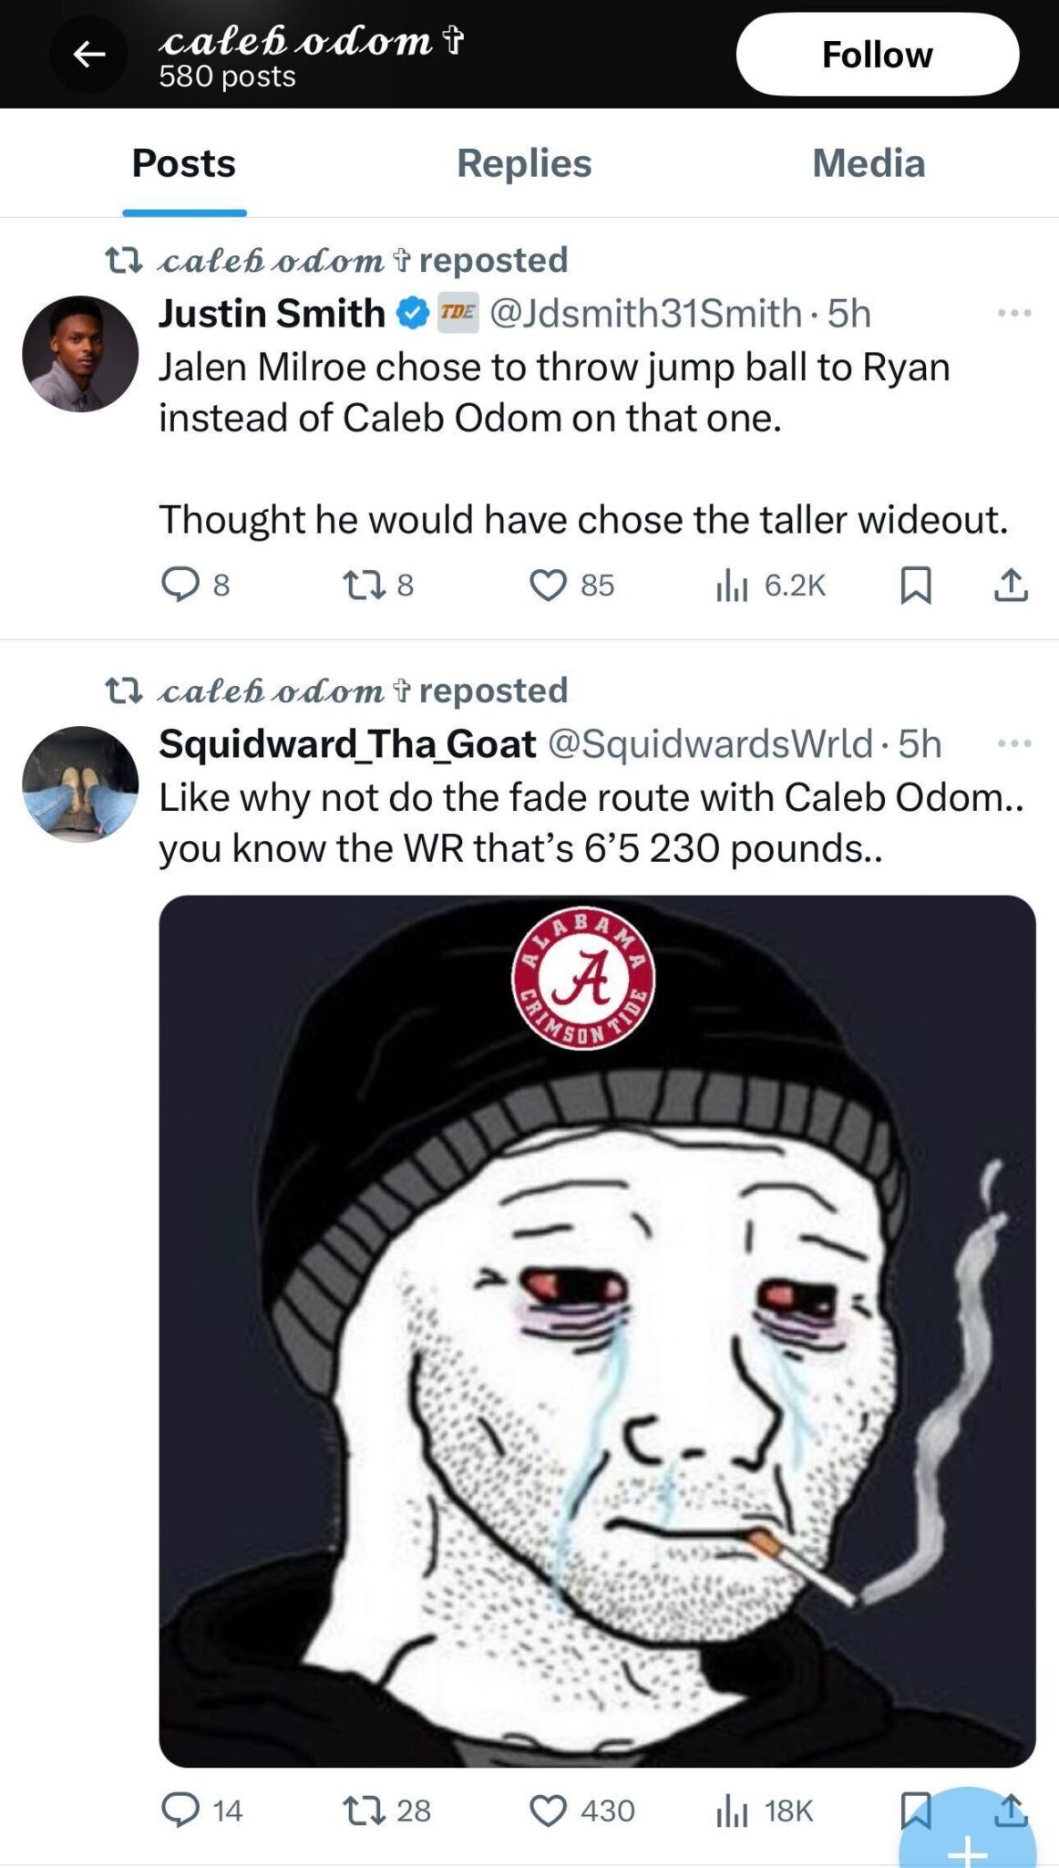Repost Justin Smith's post
The image size is (1059, 1868).
364,585
